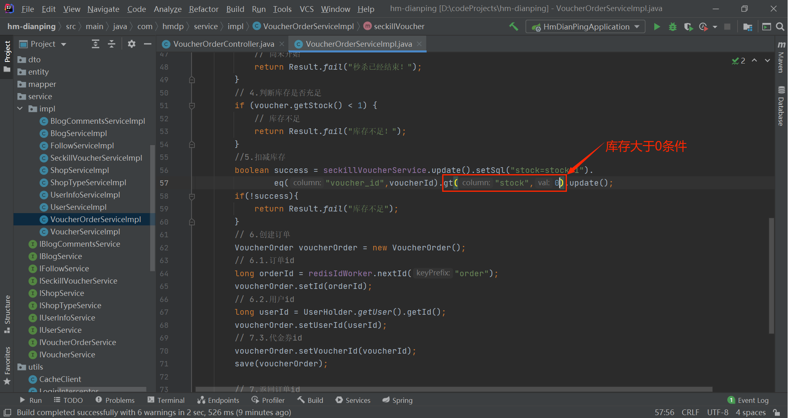Open the File menu
Screen dimensions: 788x418
click(27, 9)
